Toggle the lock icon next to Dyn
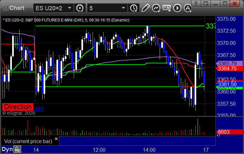 coord(17,149)
